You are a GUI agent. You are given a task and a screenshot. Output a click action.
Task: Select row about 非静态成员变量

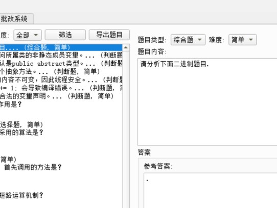click(x=61, y=56)
